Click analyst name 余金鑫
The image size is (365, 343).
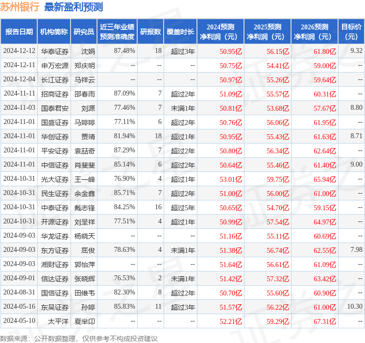tap(85, 194)
